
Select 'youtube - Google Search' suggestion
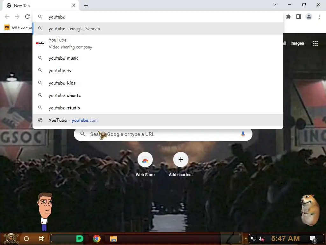pos(158,29)
